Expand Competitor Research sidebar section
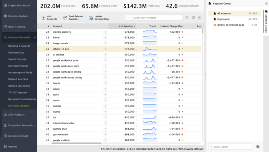 click(x=35, y=125)
